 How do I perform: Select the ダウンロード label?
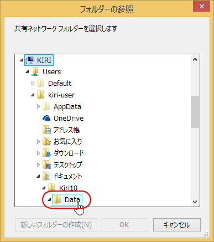click(69, 153)
